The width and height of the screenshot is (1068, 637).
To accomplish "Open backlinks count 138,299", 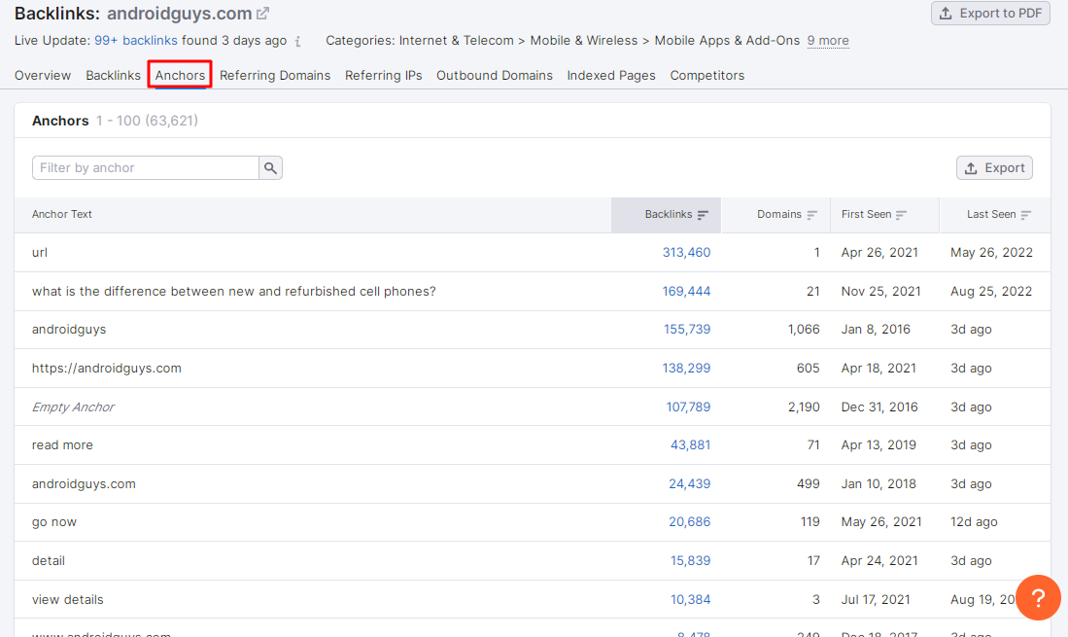I will tap(686, 369).
